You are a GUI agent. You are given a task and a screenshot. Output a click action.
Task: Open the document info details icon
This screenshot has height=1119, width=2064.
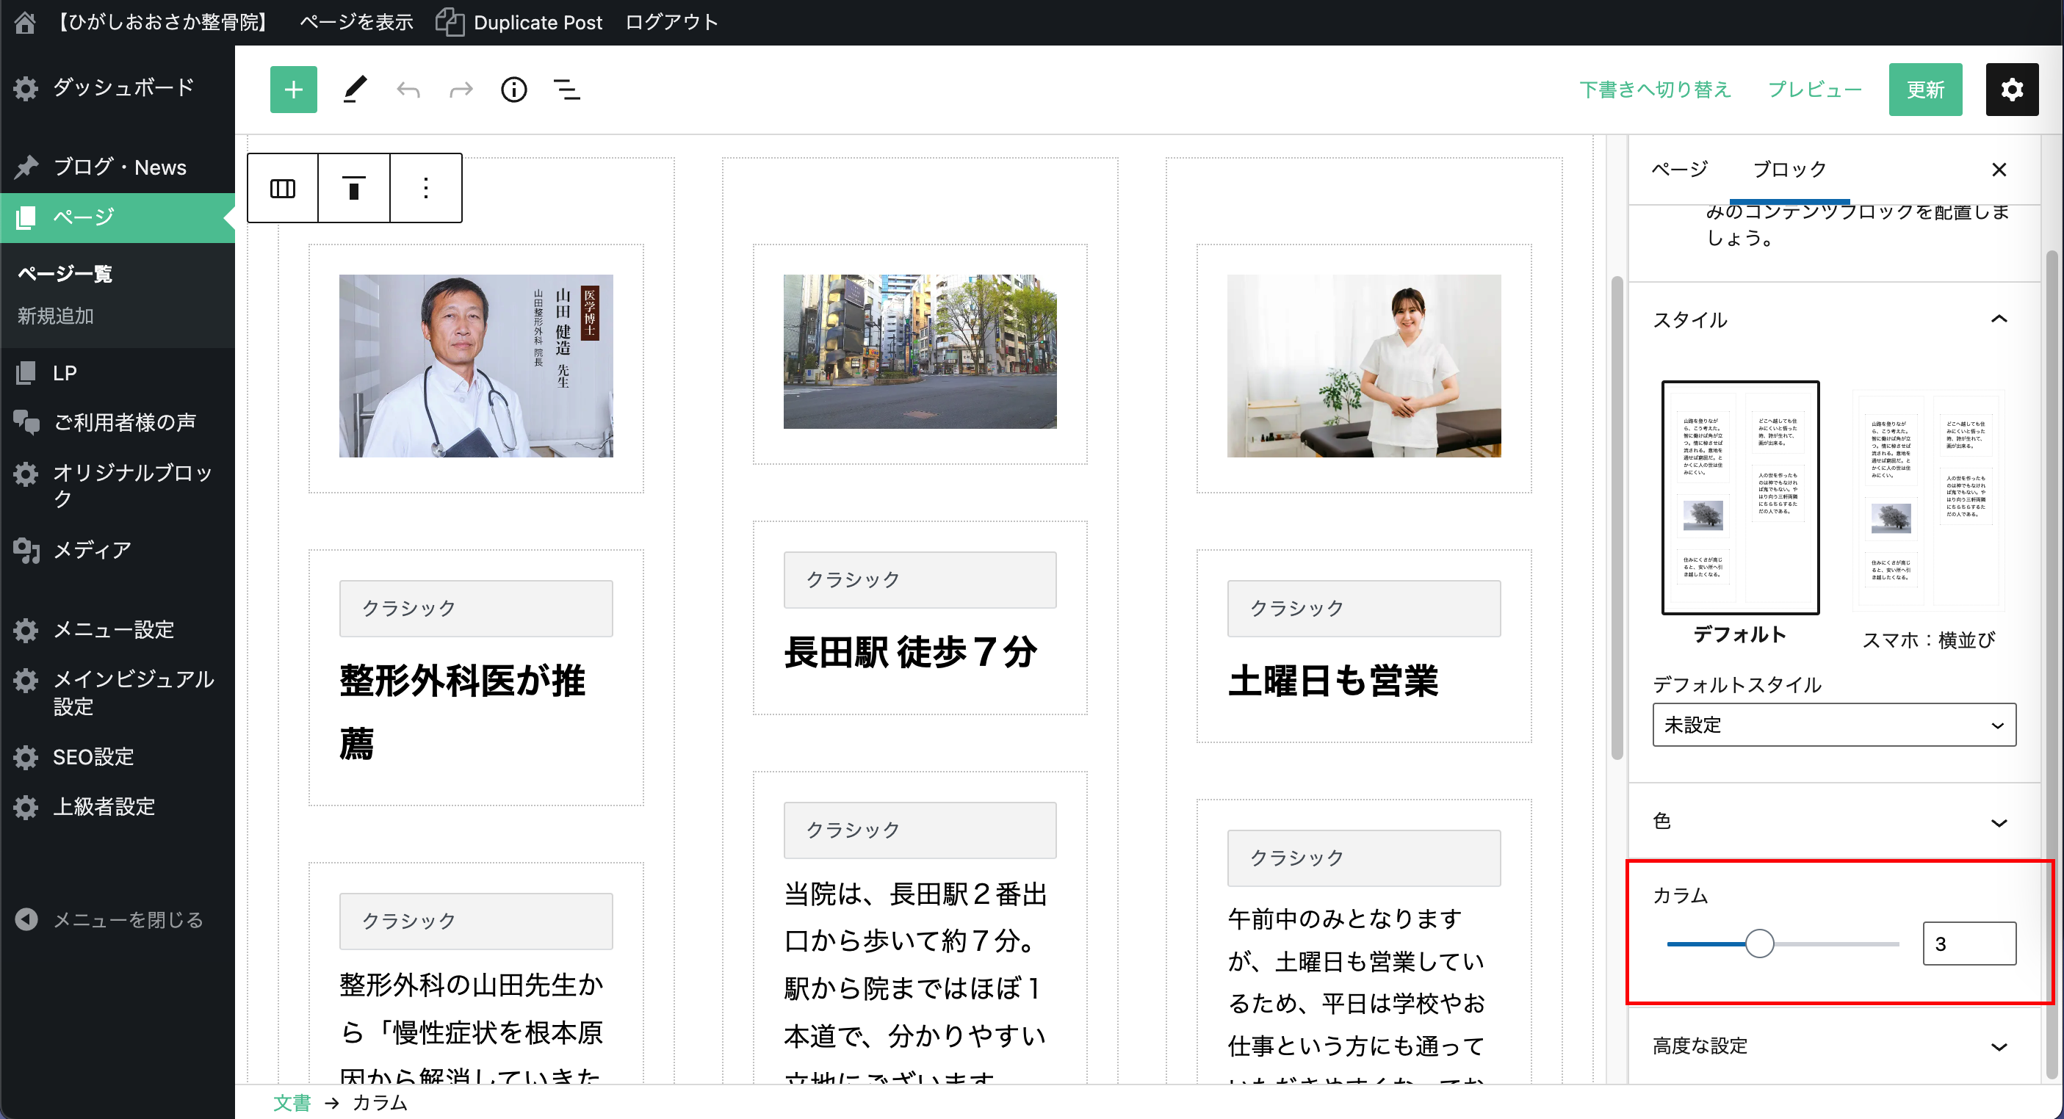point(513,89)
